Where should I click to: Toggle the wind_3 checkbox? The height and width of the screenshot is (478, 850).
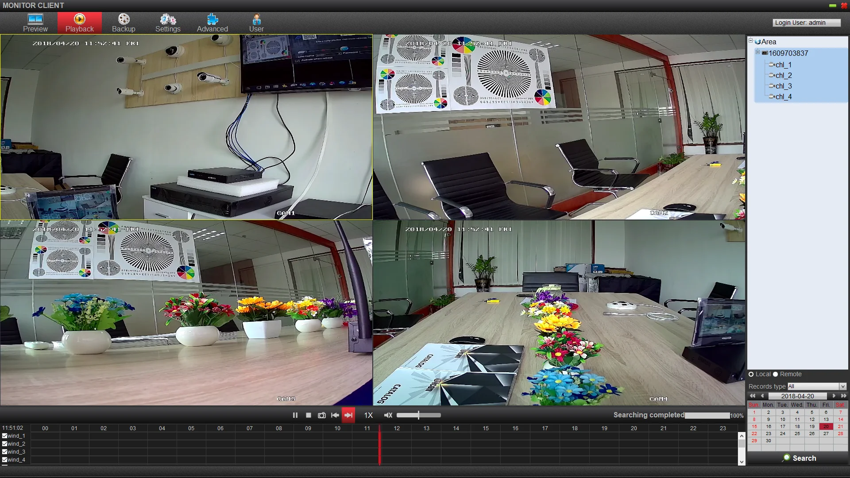click(5, 452)
